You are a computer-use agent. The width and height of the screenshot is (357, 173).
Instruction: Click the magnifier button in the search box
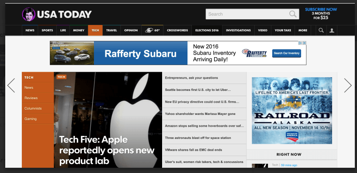[x=293, y=14]
